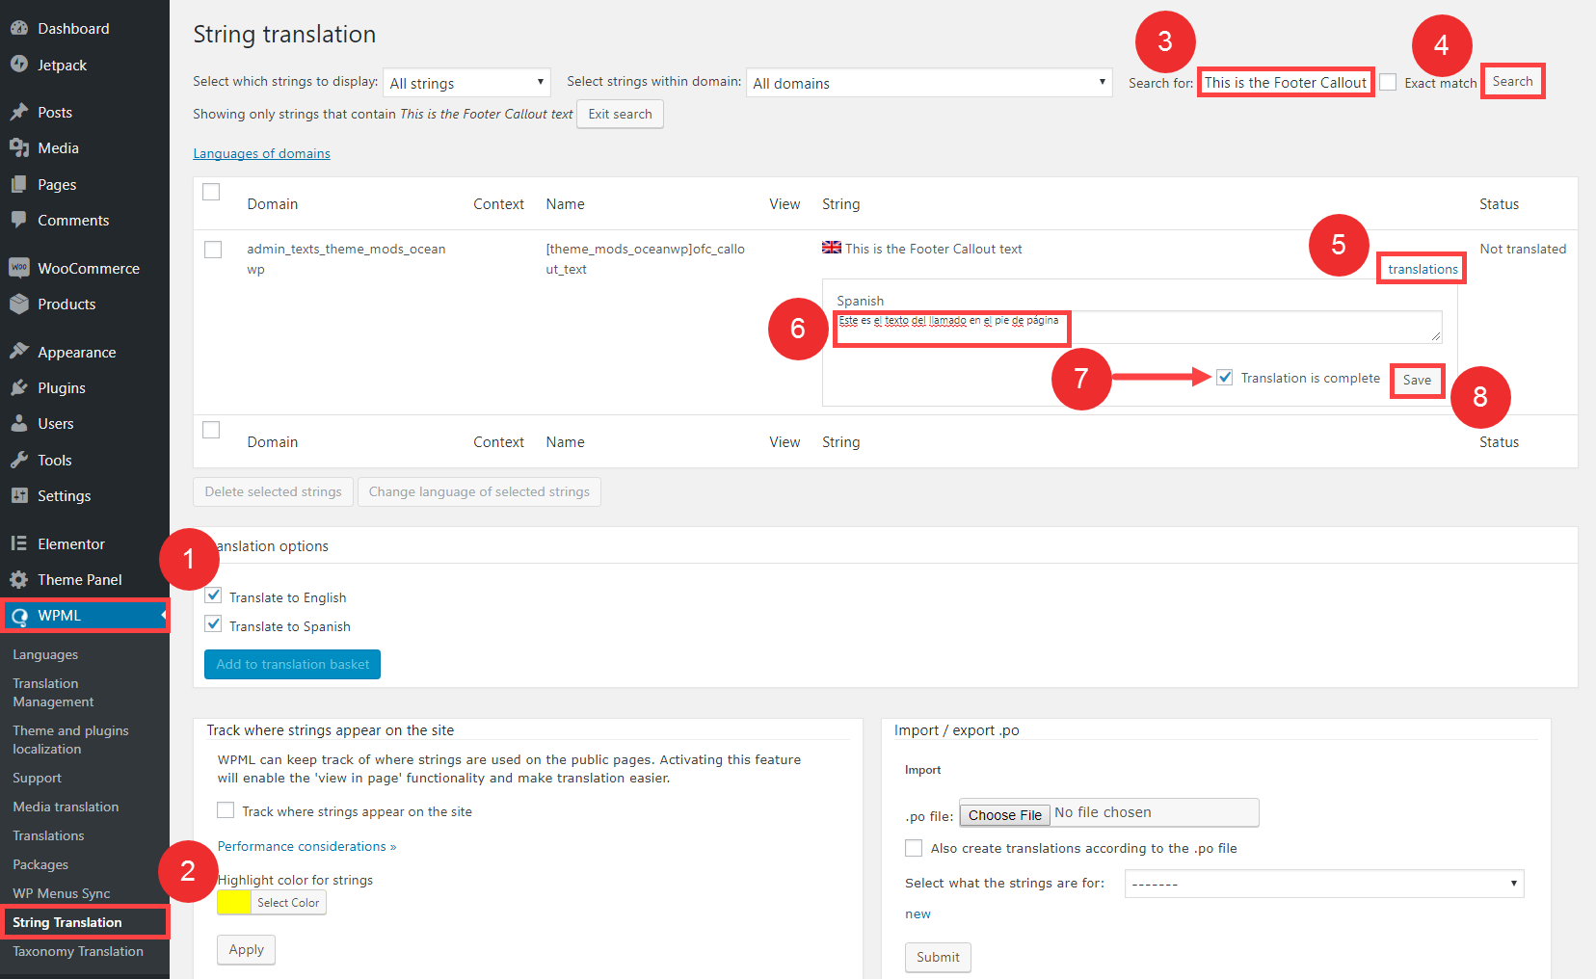
Task: Open the All strings display dropdown
Action: pyautogui.click(x=467, y=83)
